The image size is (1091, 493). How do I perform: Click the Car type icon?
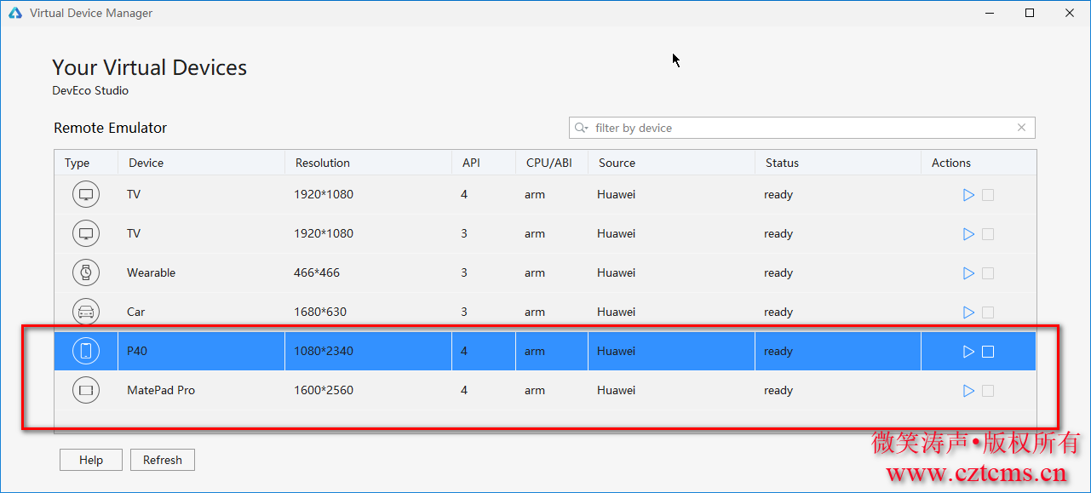coord(86,312)
